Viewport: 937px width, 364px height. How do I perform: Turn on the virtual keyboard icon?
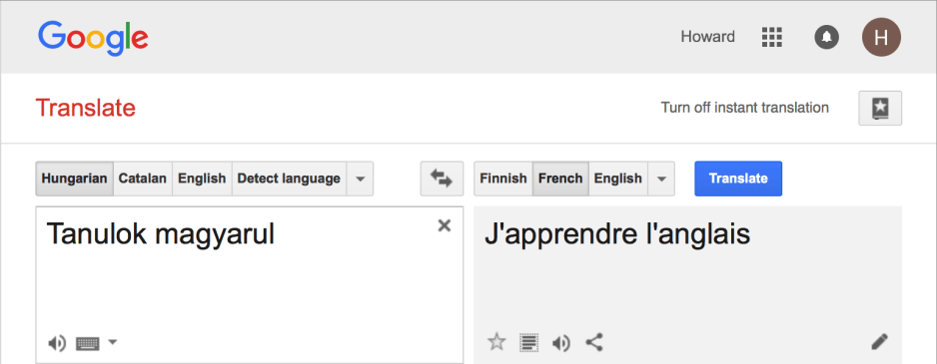click(x=87, y=343)
